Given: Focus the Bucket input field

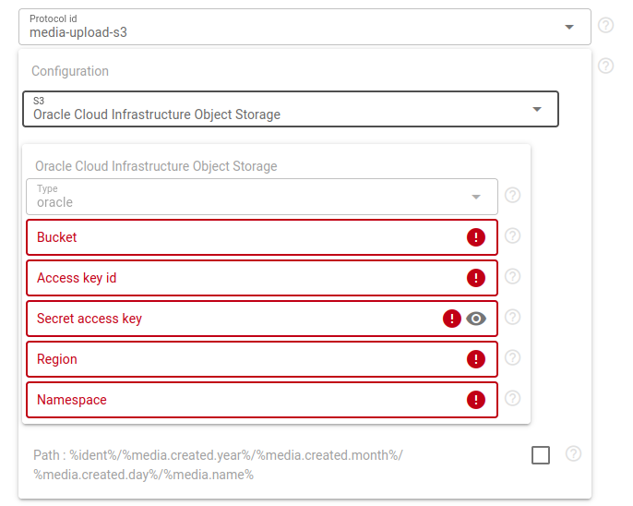Looking at the screenshot, I should [x=240, y=237].
